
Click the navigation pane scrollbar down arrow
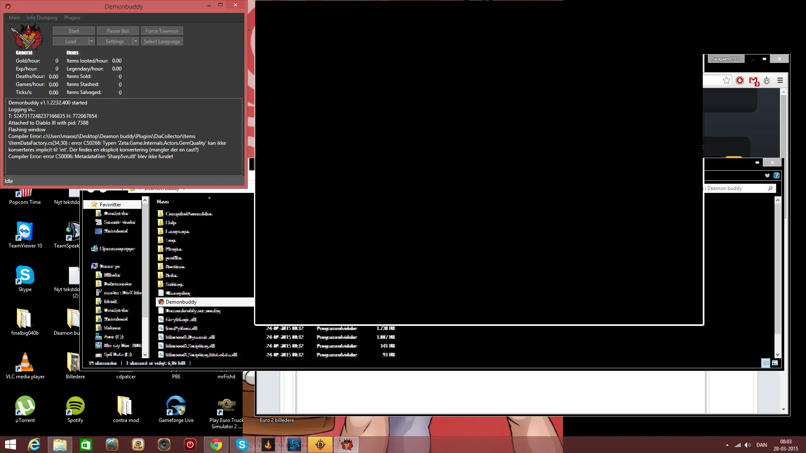coord(145,355)
